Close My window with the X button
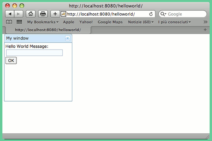 coord(68,38)
